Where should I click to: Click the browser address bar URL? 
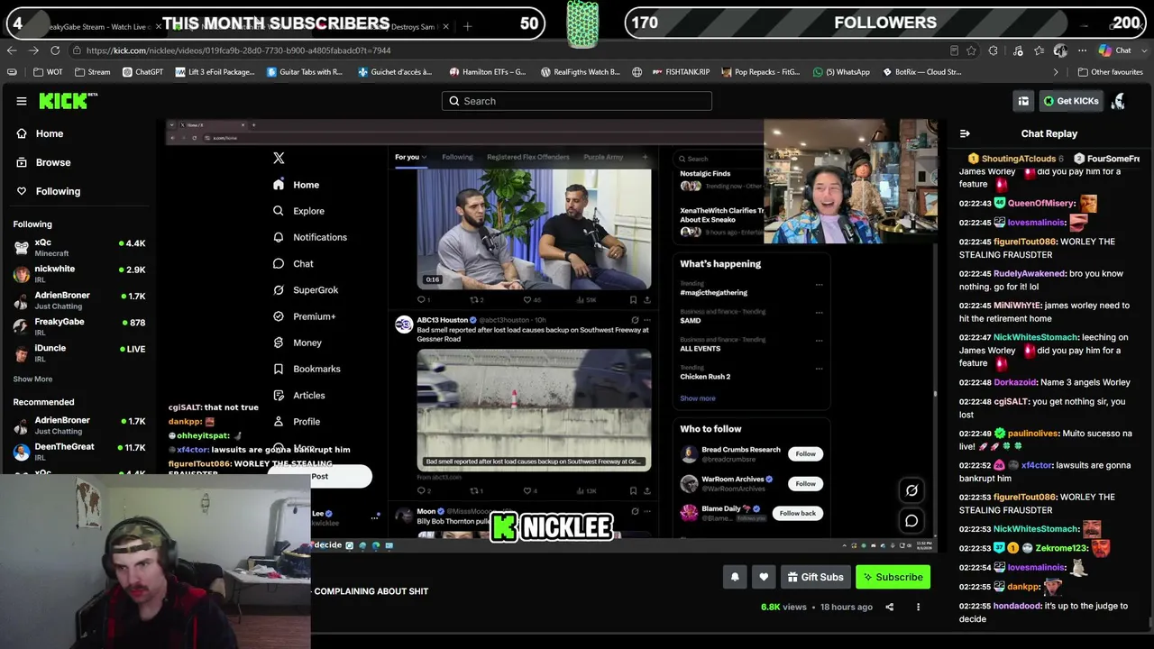tap(239, 50)
